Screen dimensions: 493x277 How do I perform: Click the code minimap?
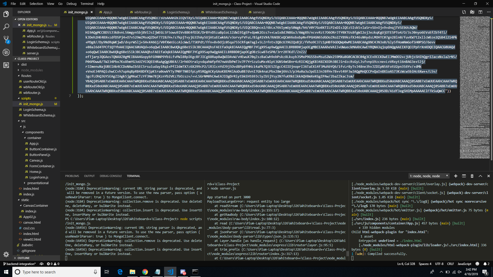pyautogui.click(x=475, y=87)
